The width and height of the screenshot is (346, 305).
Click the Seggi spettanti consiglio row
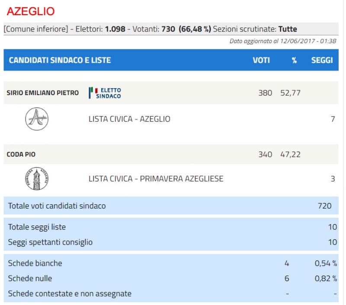click(x=50, y=242)
